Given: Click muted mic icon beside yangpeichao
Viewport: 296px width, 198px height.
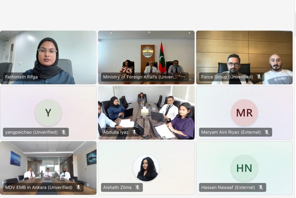Looking at the screenshot, I should 64,132.
